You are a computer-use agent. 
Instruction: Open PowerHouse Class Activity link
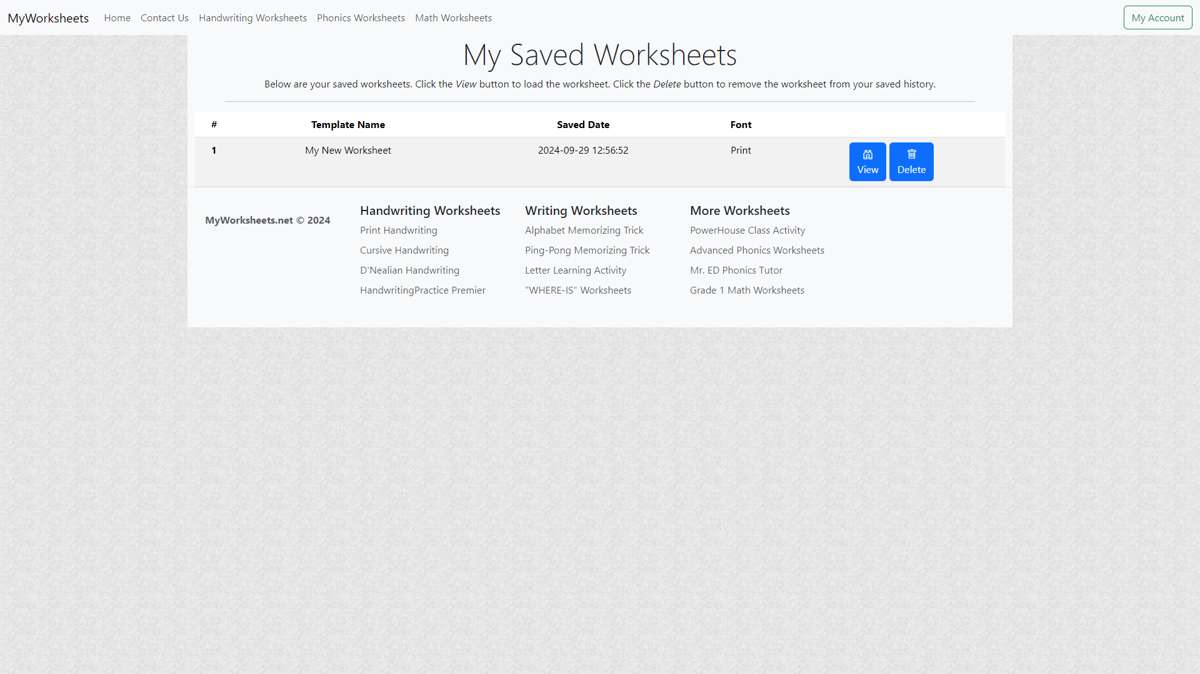pyautogui.click(x=747, y=230)
